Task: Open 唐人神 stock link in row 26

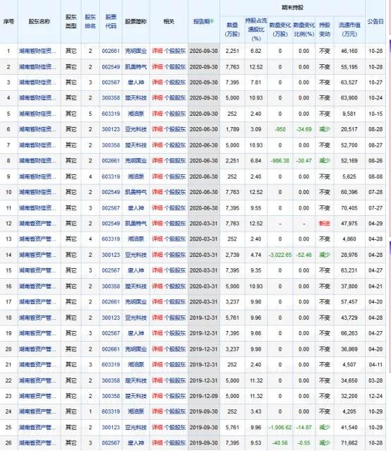Action: [136, 443]
